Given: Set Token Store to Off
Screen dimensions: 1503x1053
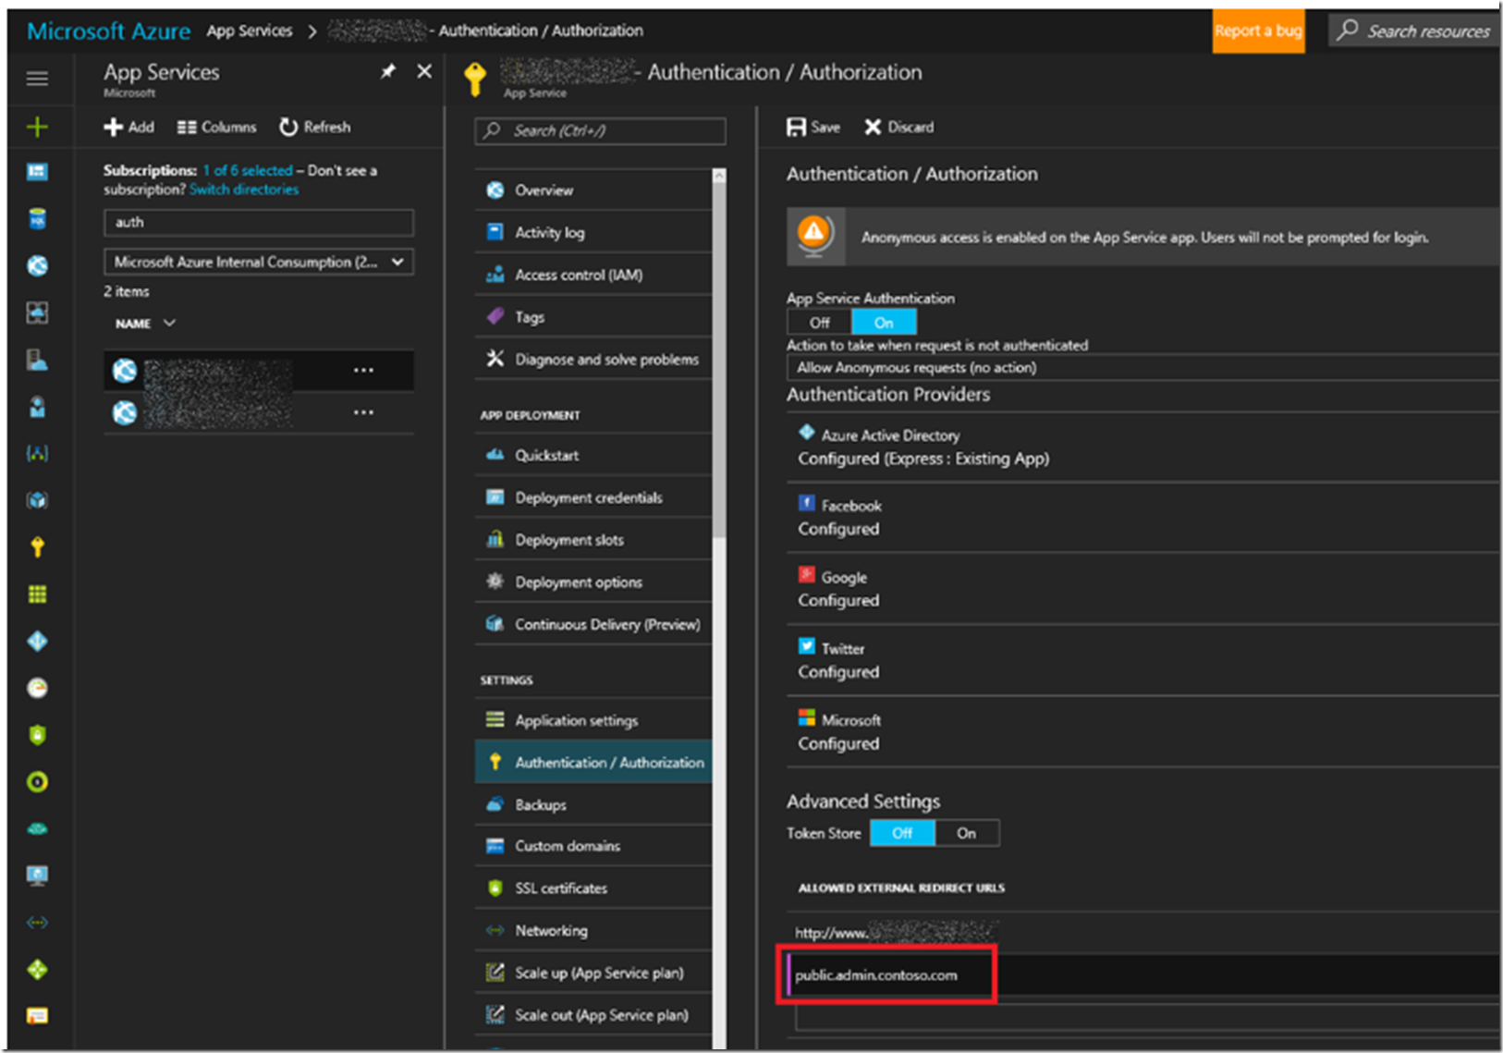Looking at the screenshot, I should [x=902, y=833].
